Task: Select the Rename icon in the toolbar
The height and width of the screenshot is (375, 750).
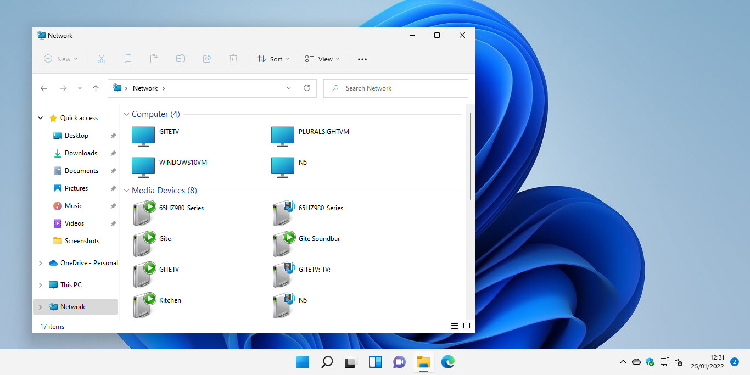Action: click(x=181, y=59)
